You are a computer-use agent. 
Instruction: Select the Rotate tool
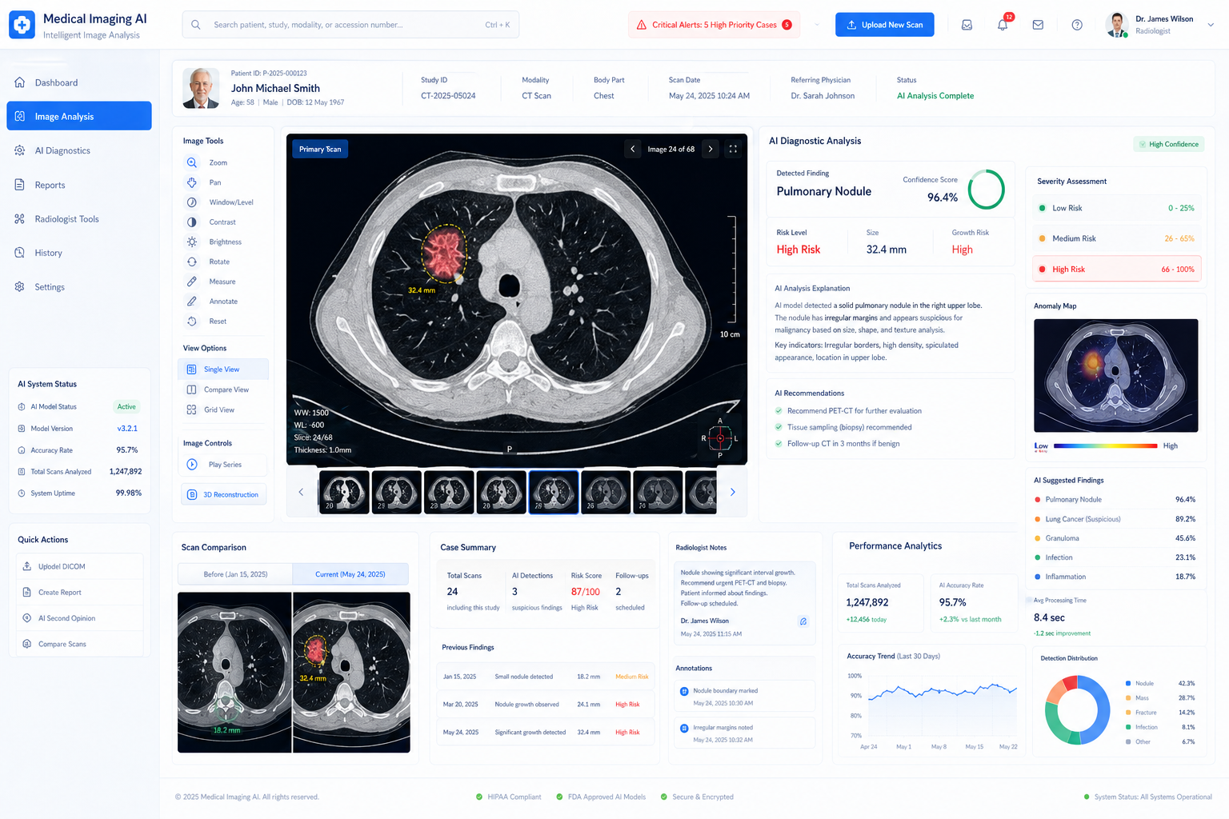coord(208,262)
